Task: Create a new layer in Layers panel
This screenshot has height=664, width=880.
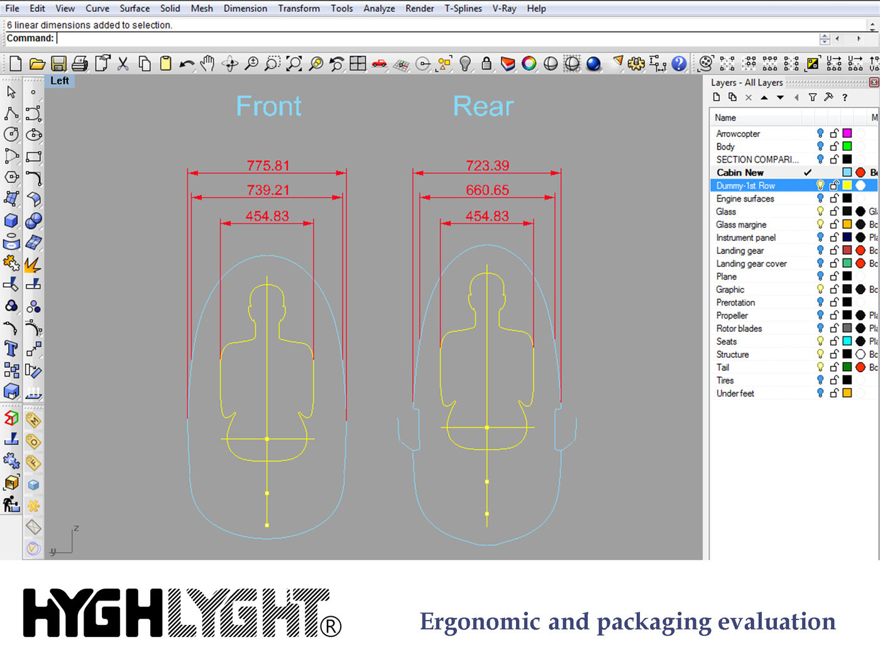Action: (x=716, y=97)
